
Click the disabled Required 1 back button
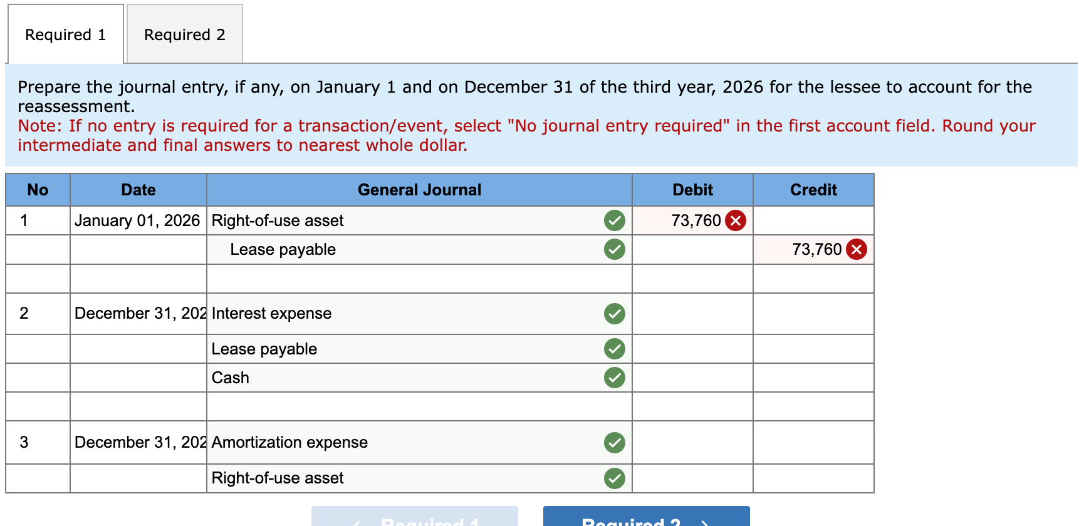click(415, 517)
